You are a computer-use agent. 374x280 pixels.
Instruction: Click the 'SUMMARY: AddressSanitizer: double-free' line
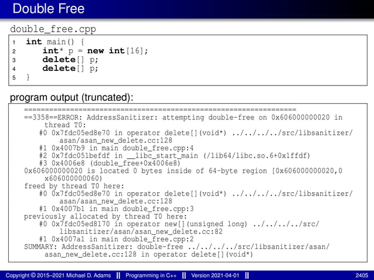(177, 247)
